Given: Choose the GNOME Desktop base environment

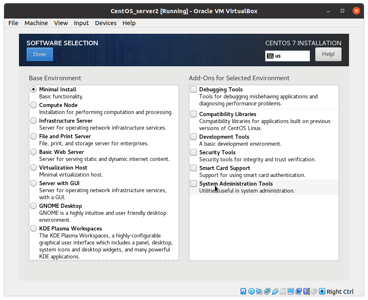Looking at the screenshot, I should (x=33, y=206).
